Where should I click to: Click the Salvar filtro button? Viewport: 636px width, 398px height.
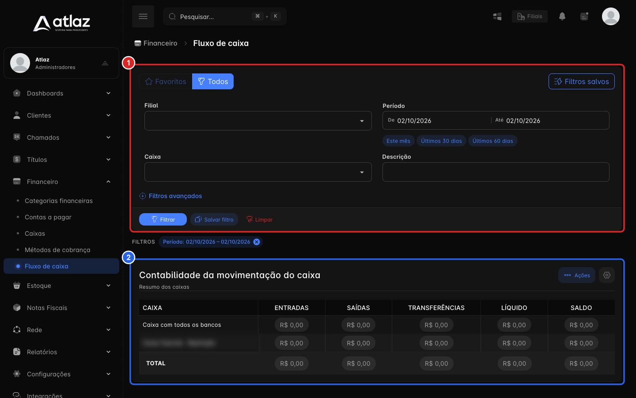tap(214, 219)
